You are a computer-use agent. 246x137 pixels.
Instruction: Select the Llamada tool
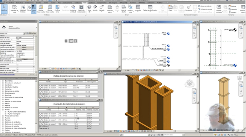tap(102, 8)
